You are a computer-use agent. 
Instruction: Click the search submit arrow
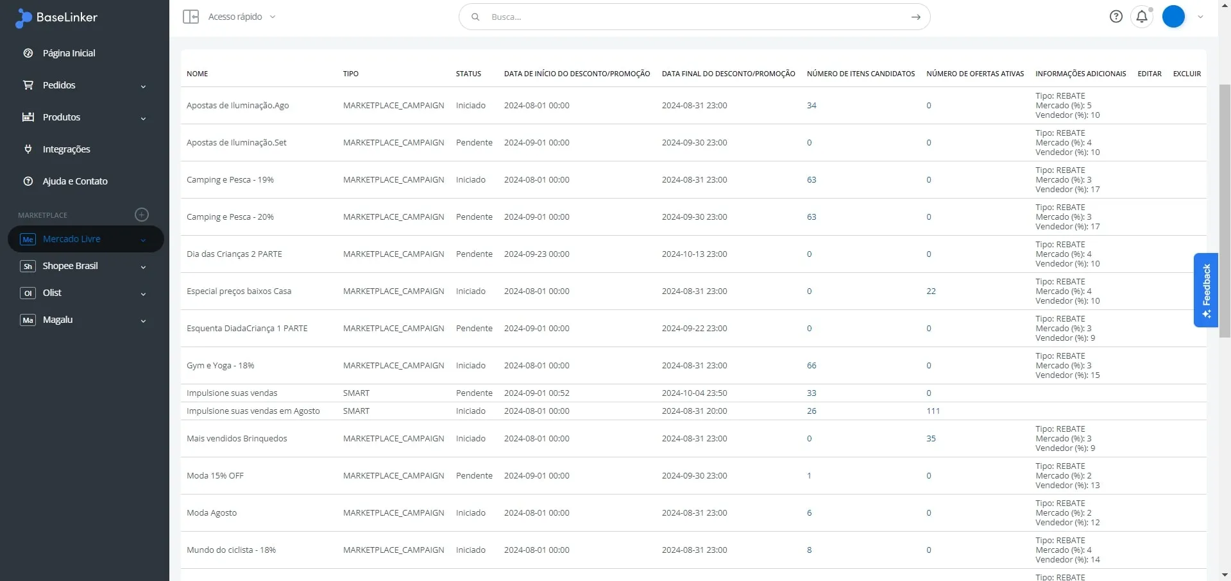tap(916, 17)
